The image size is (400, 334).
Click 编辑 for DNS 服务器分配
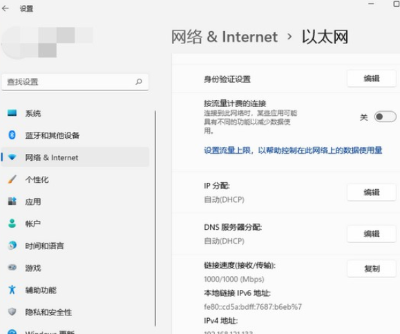372,234
